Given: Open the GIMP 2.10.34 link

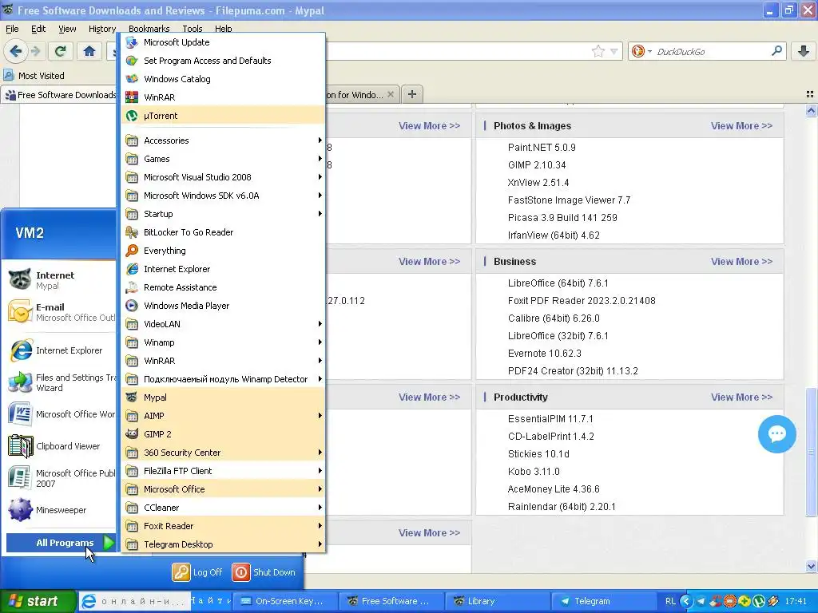Looking at the screenshot, I should point(536,164).
